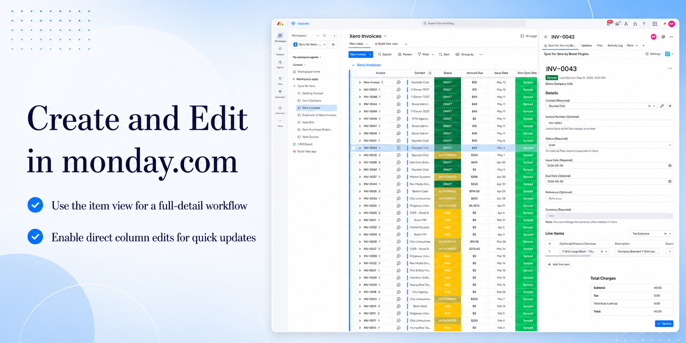Check the box for INV-0053
The height and width of the screenshot is (343, 686).
pyautogui.click(x=354, y=90)
